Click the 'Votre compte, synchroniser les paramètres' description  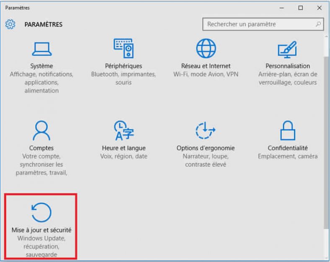click(x=41, y=164)
